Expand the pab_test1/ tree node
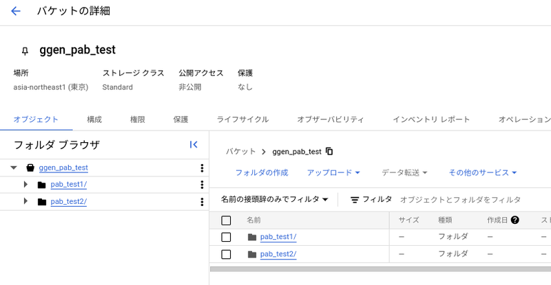This screenshot has height=285, width=551. (x=25, y=184)
